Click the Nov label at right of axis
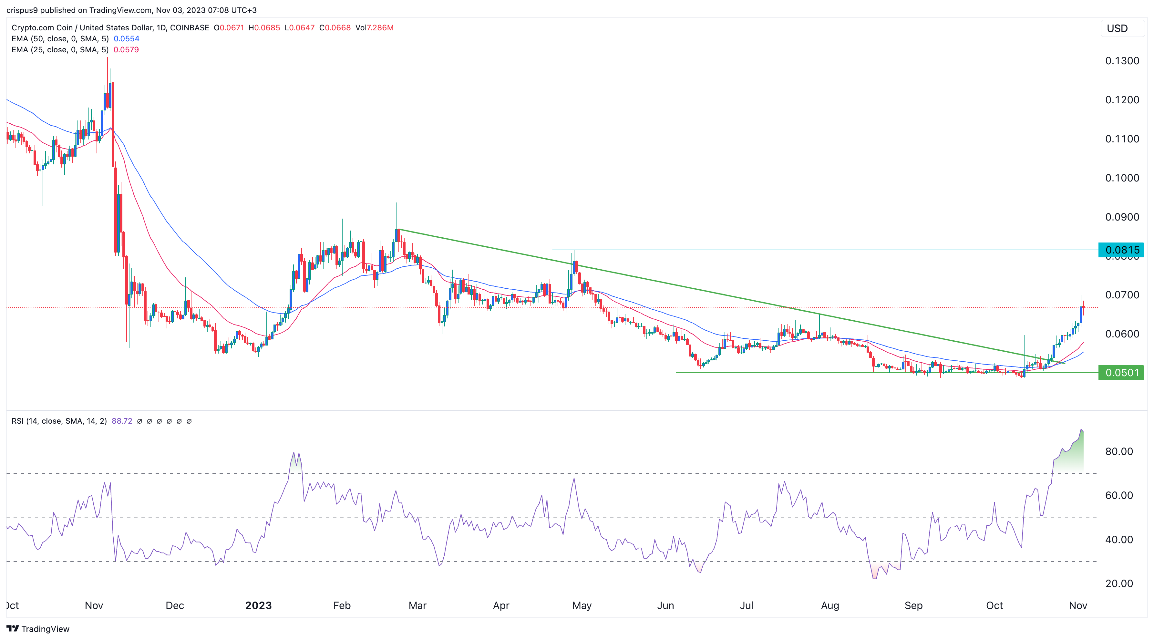 click(1078, 605)
